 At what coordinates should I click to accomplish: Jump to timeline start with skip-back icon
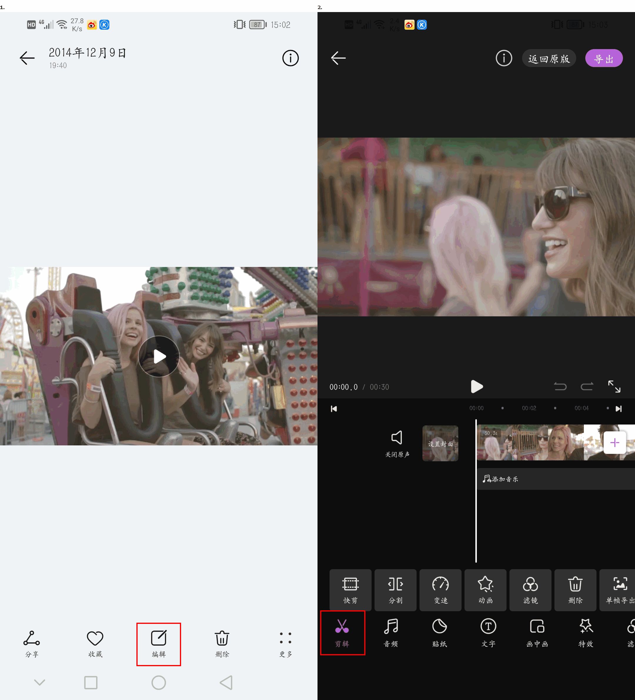coord(334,409)
